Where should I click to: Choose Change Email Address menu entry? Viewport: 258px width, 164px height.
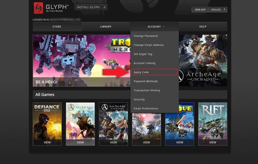pyautogui.click(x=149, y=45)
